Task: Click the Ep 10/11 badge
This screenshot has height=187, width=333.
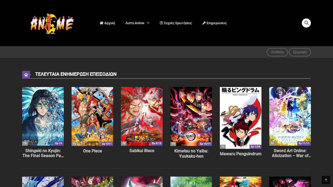Action: pyautogui.click(x=205, y=144)
